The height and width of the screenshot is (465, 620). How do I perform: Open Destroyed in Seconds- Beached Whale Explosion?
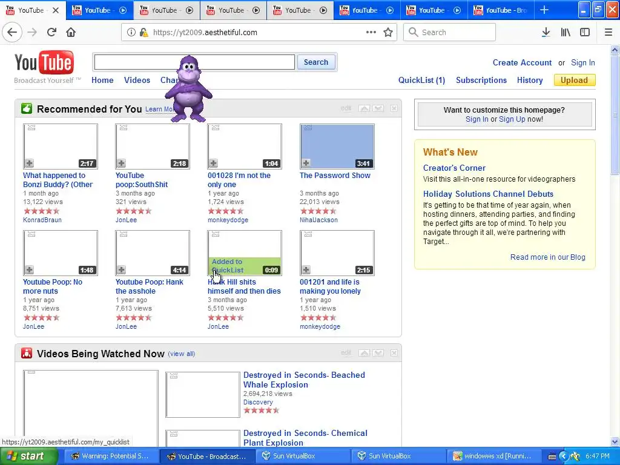pyautogui.click(x=304, y=380)
